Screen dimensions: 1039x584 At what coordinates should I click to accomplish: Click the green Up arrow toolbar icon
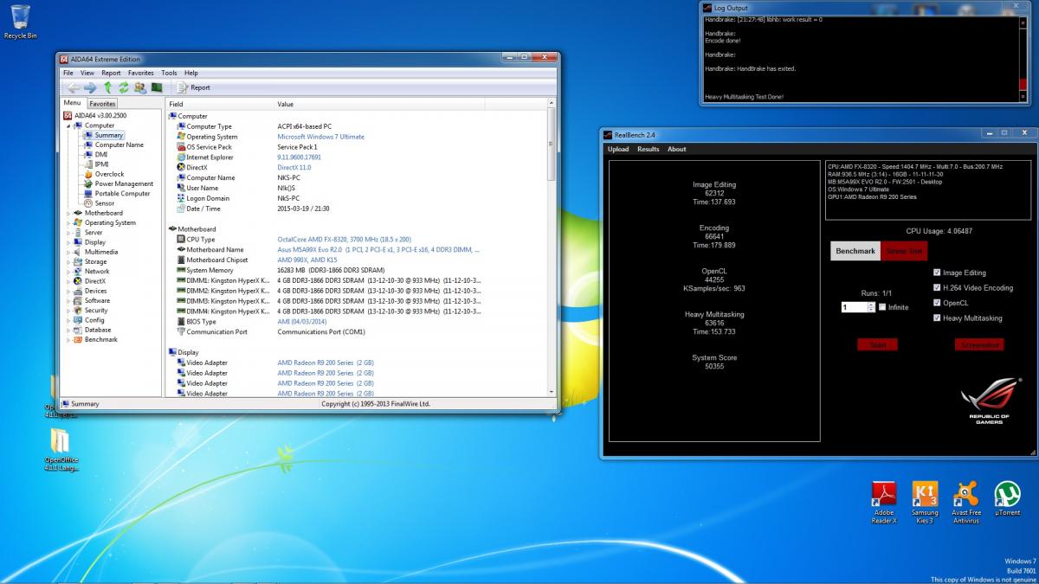click(108, 87)
